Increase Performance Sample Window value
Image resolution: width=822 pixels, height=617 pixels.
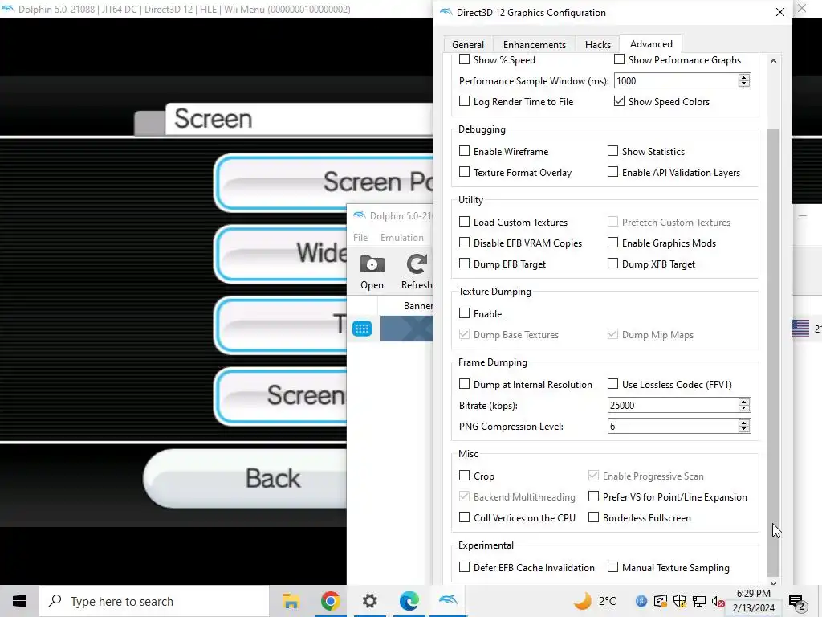744,77
